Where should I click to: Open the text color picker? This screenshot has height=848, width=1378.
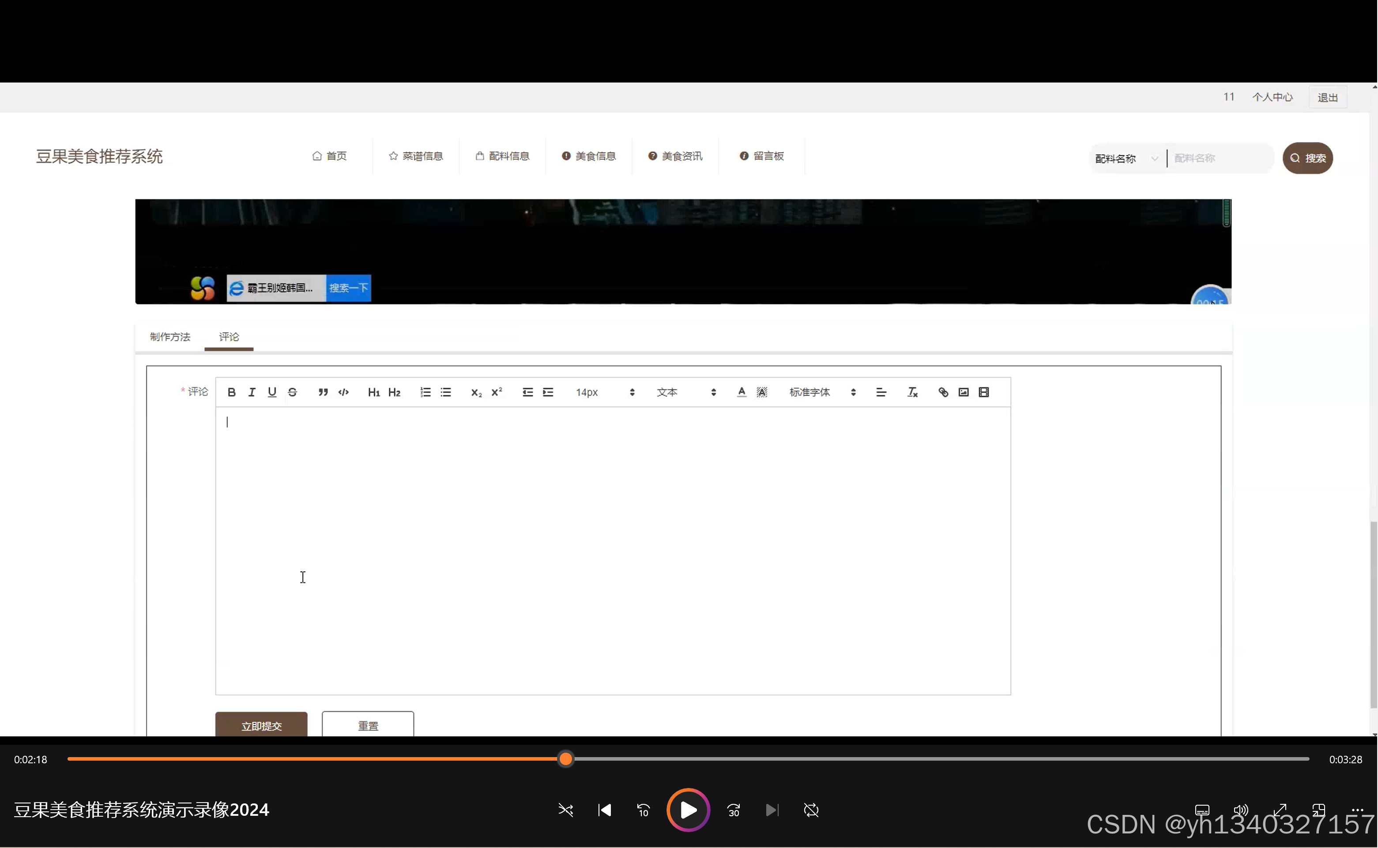(742, 392)
